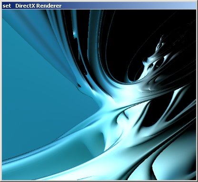Screen dimensions: 198x182
Task: Click the small bright speck near top center
Action: pos(75,34)
